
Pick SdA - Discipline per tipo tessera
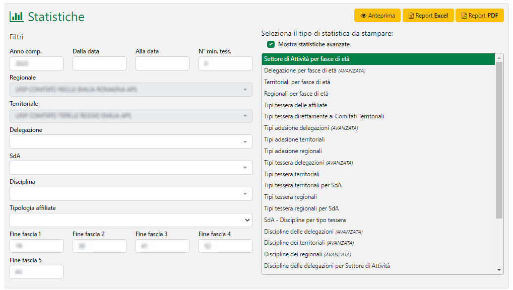tap(305, 220)
